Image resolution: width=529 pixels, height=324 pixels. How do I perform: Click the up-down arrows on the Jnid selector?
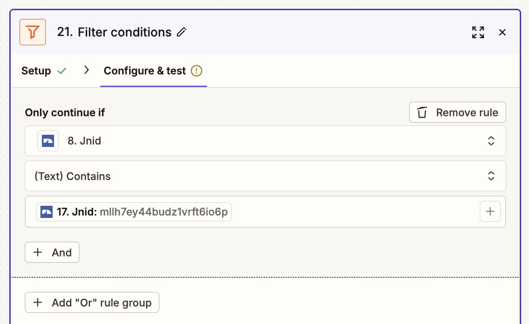[491, 141]
